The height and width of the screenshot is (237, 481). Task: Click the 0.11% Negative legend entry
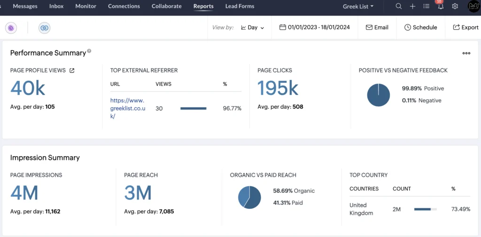tap(421, 100)
